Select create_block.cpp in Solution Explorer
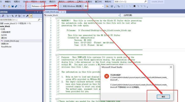This screenshot has height=102, width=185. click(x=11, y=41)
